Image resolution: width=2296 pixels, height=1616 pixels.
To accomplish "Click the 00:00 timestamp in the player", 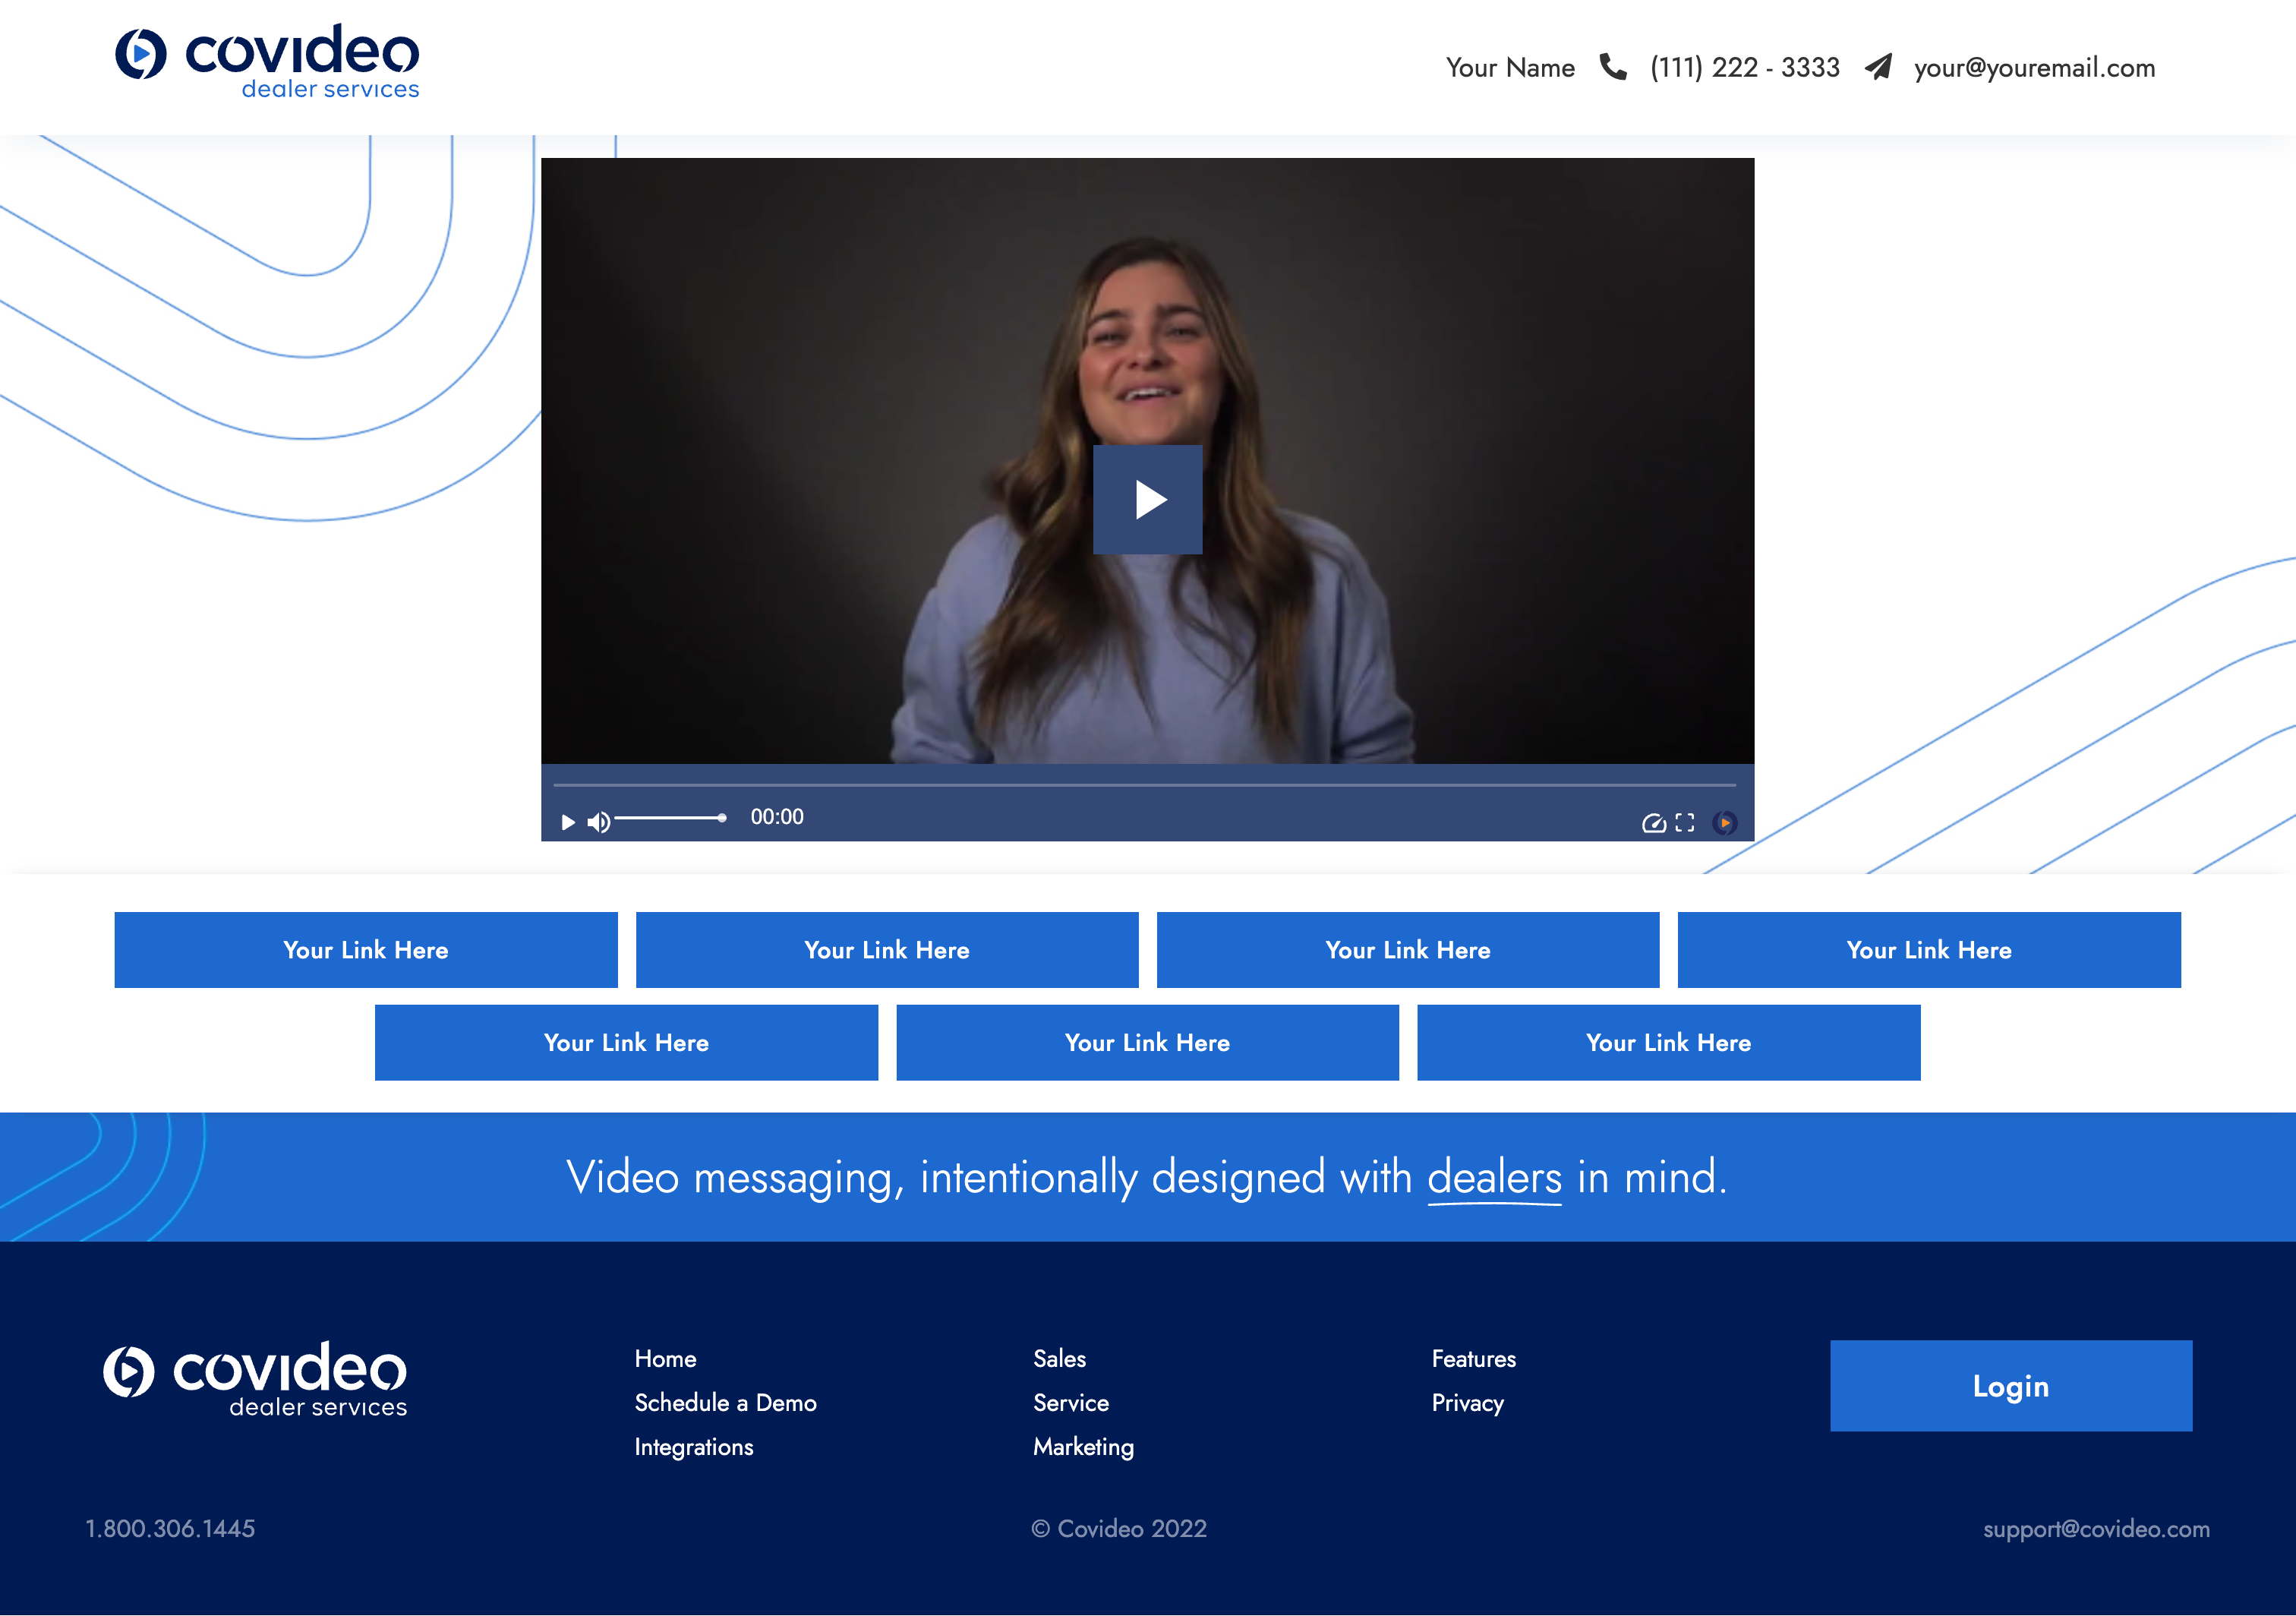I will 777,816.
